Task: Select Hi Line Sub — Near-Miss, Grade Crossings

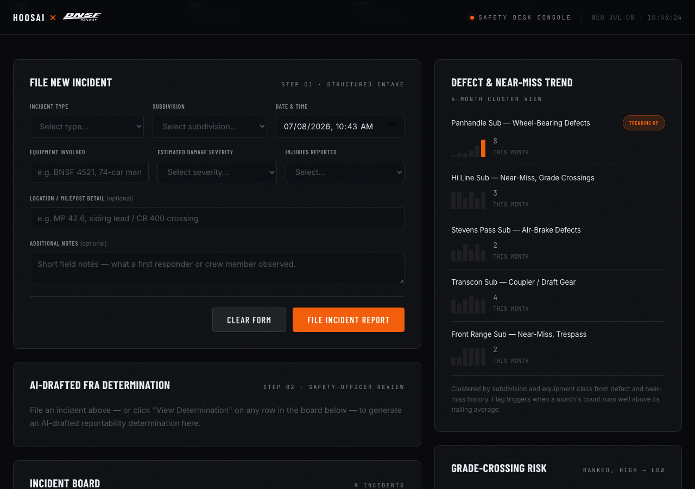Action: point(558,191)
